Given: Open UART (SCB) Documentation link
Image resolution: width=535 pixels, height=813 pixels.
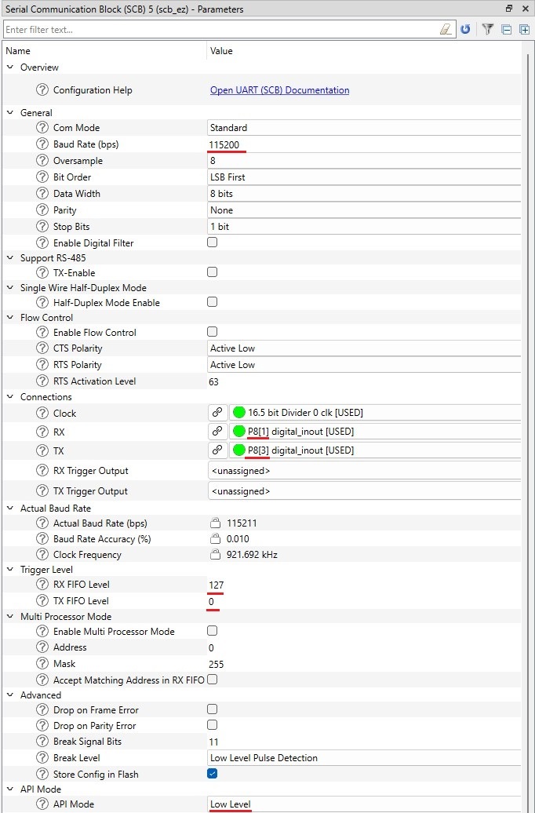Looking at the screenshot, I should pyautogui.click(x=279, y=90).
